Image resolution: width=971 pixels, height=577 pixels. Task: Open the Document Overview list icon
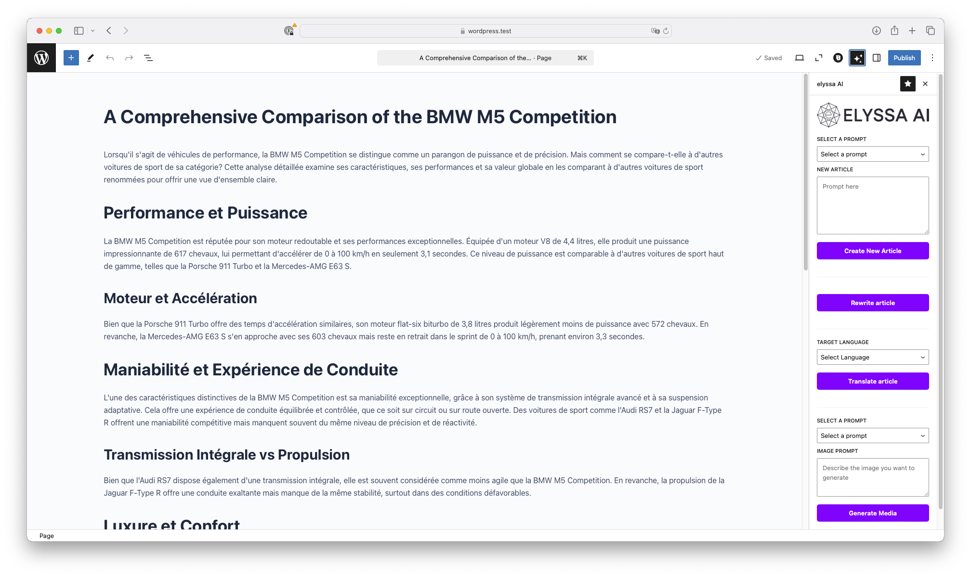pyautogui.click(x=148, y=58)
